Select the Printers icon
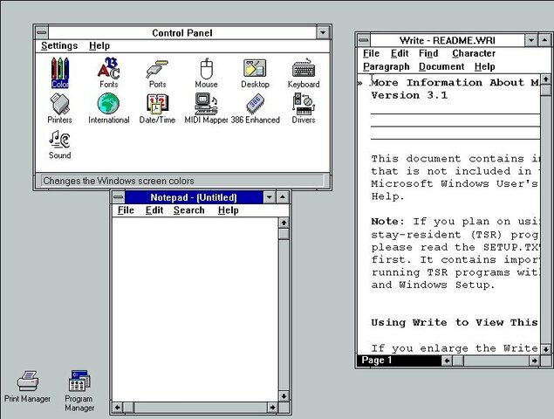The height and width of the screenshot is (419, 554). coord(59,108)
